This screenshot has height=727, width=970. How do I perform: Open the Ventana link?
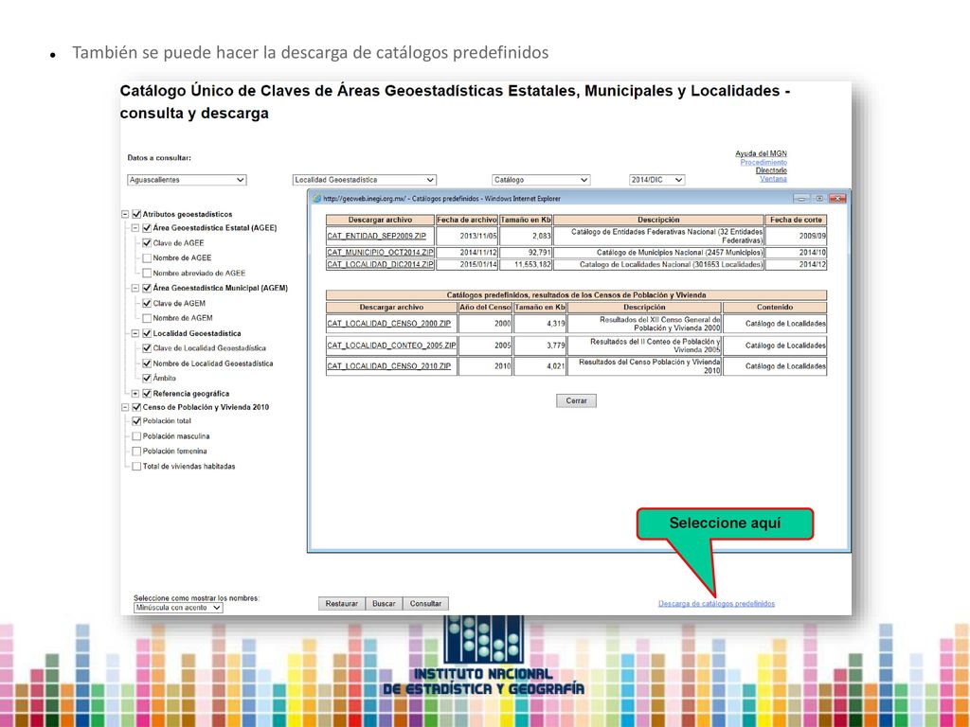click(x=773, y=179)
